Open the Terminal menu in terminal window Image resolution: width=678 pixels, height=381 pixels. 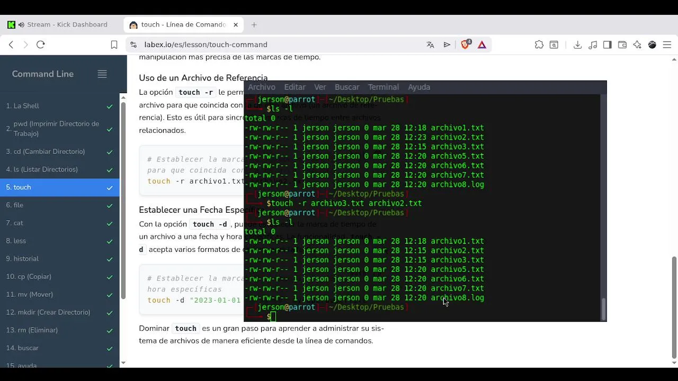[x=383, y=87]
